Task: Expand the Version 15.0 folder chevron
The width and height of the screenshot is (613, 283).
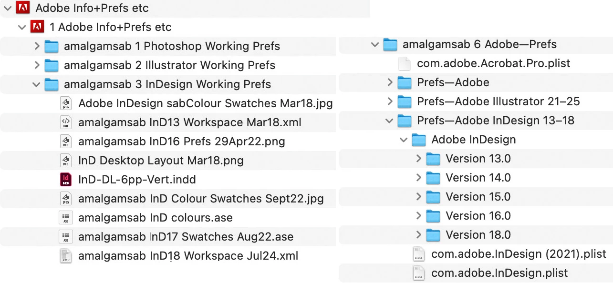Action: [419, 197]
